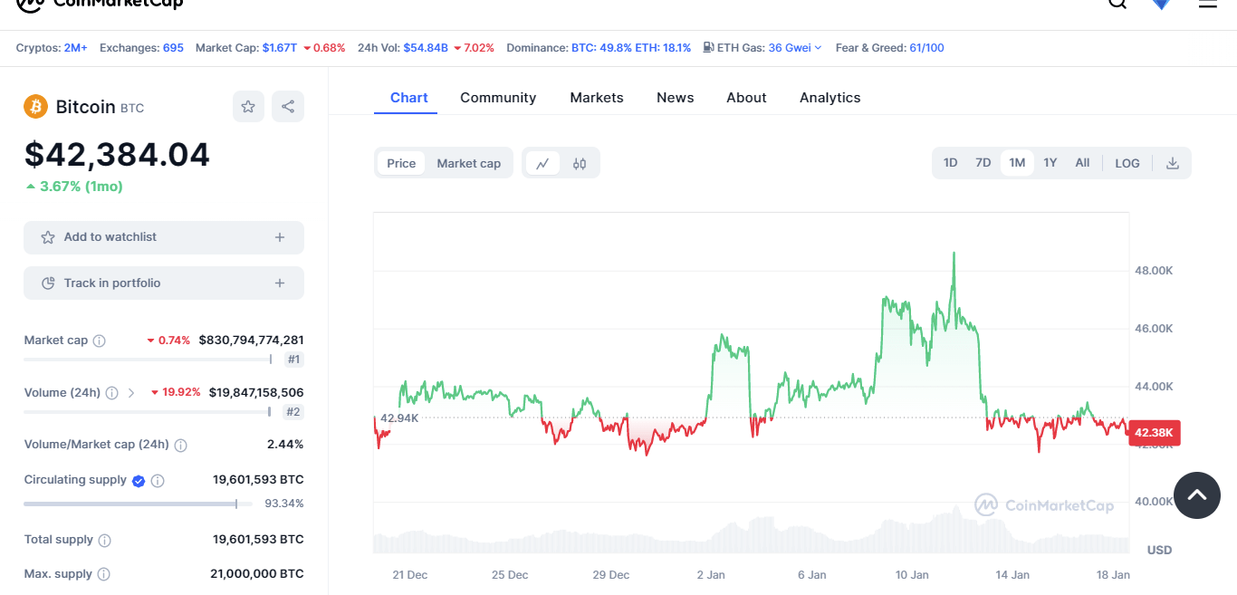
Task: Switch to candlestick chart view
Action: click(x=580, y=163)
